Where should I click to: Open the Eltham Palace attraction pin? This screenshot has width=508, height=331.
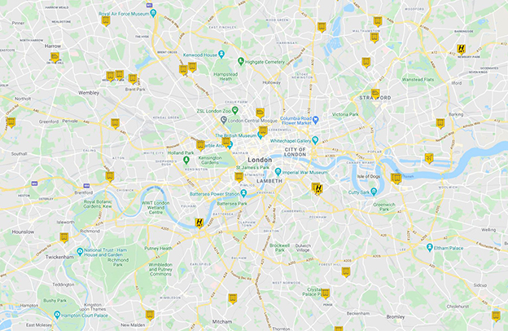coord(430,247)
